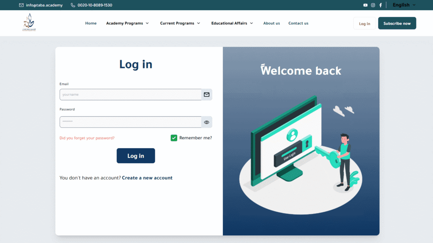This screenshot has width=433, height=243.
Task: Click 'Did you forget your password?' link
Action: click(87, 138)
